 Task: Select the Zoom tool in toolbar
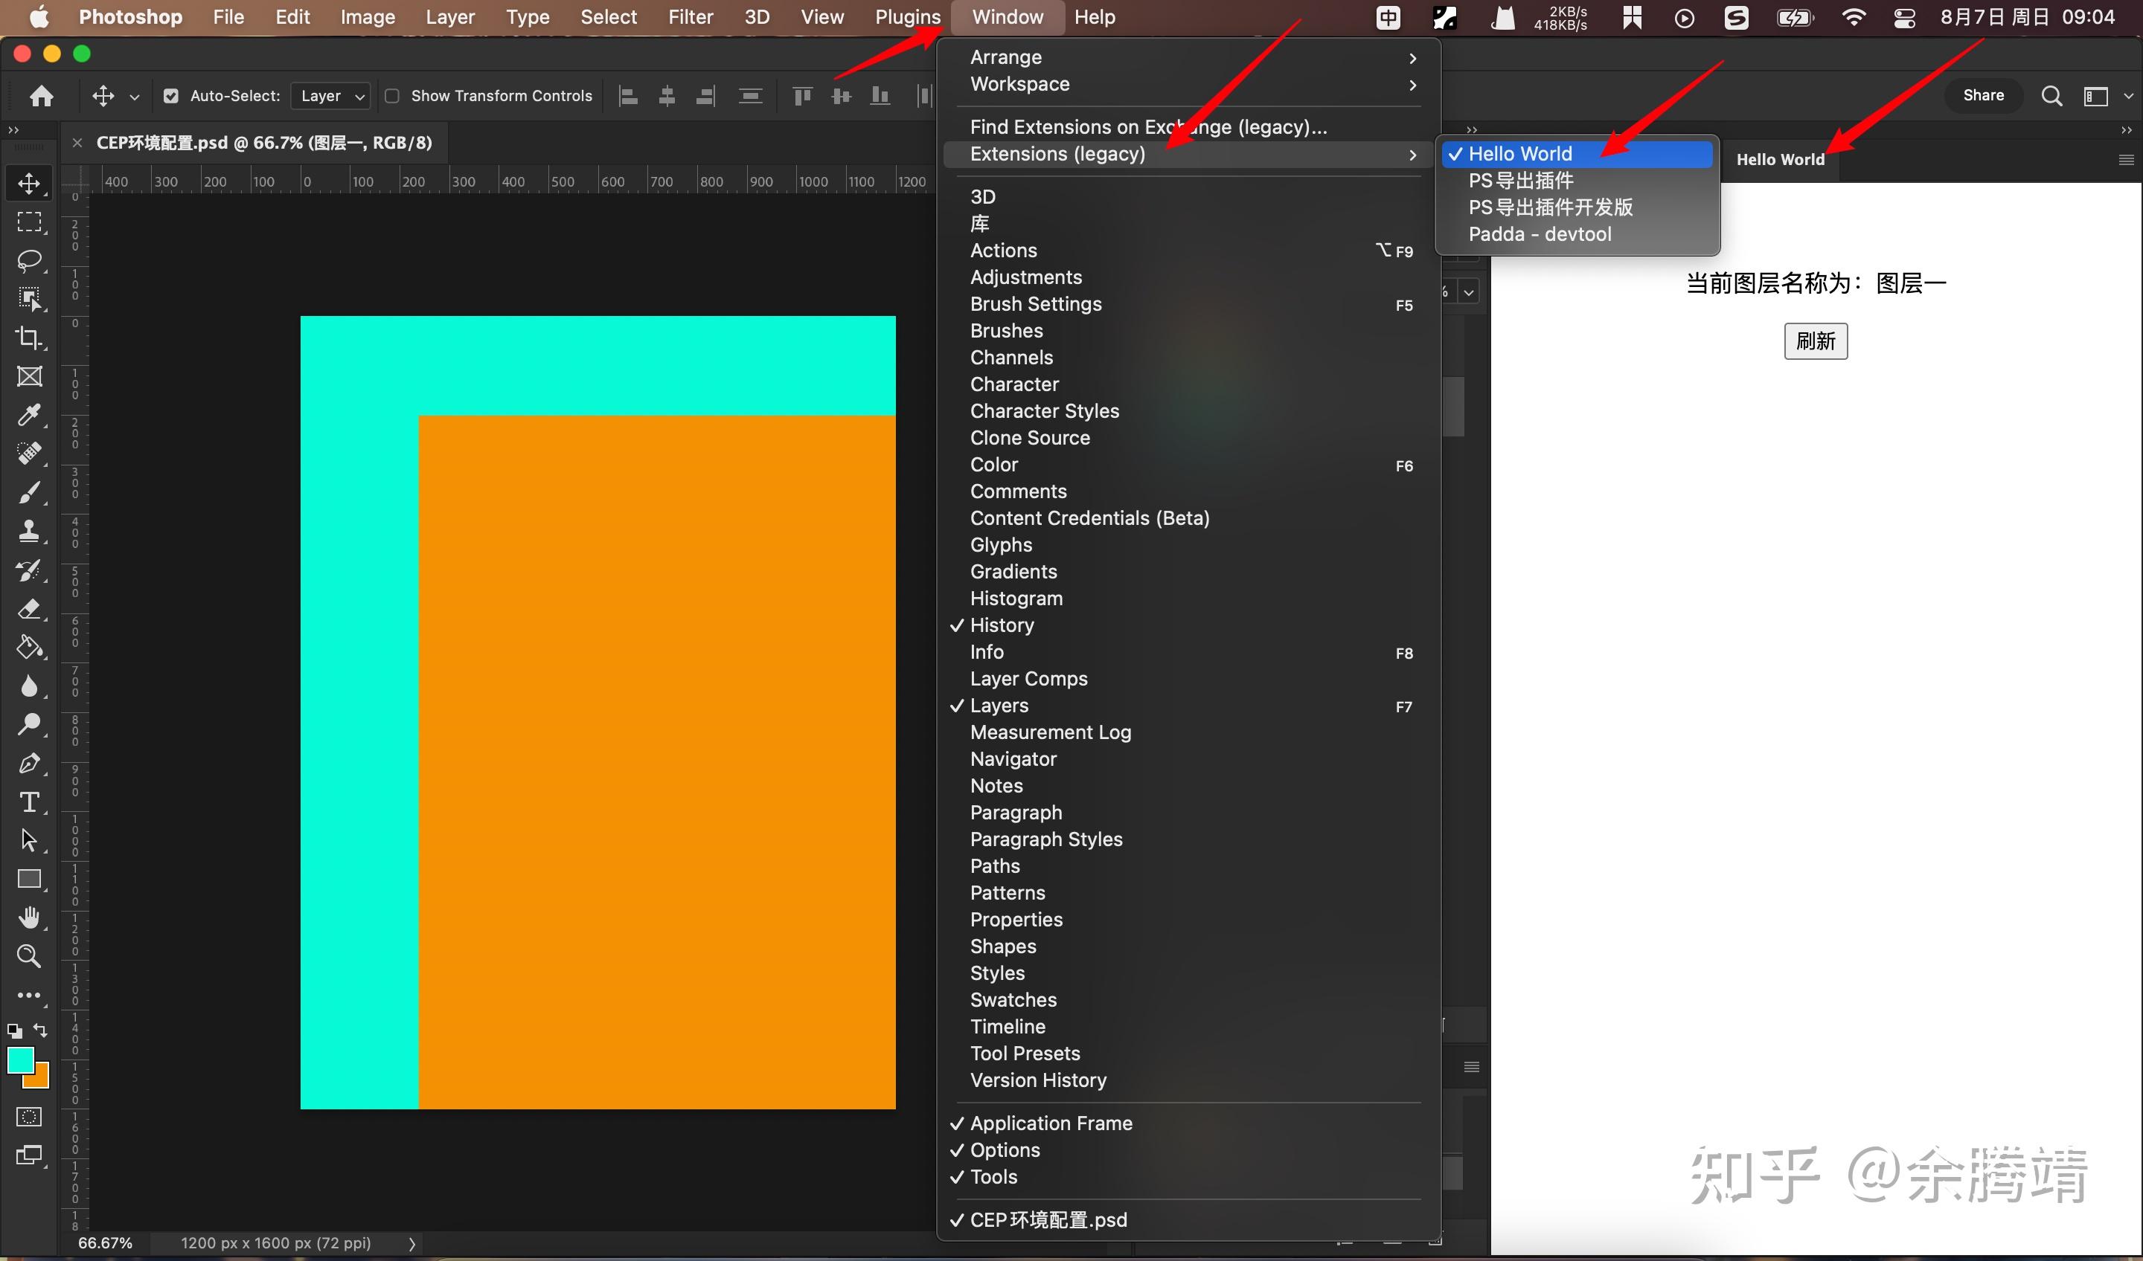click(x=29, y=956)
